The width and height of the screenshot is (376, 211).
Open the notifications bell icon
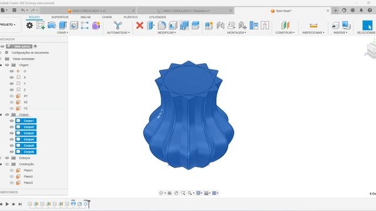[361, 11]
